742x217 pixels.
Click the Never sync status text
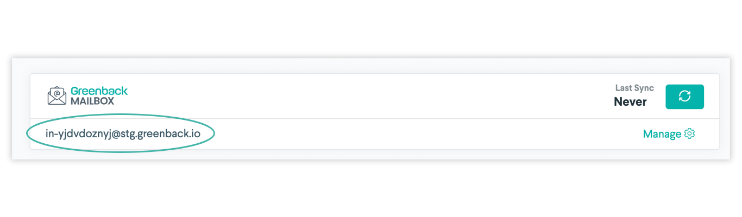point(630,101)
